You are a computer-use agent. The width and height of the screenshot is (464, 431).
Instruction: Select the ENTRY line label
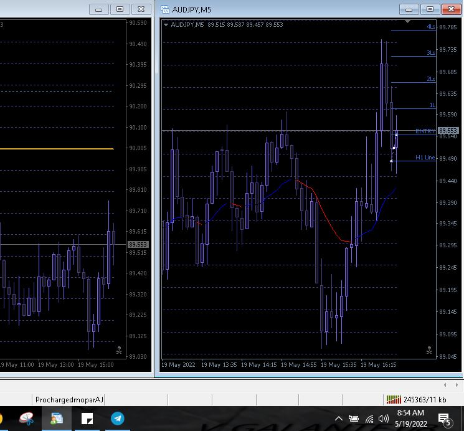425,131
